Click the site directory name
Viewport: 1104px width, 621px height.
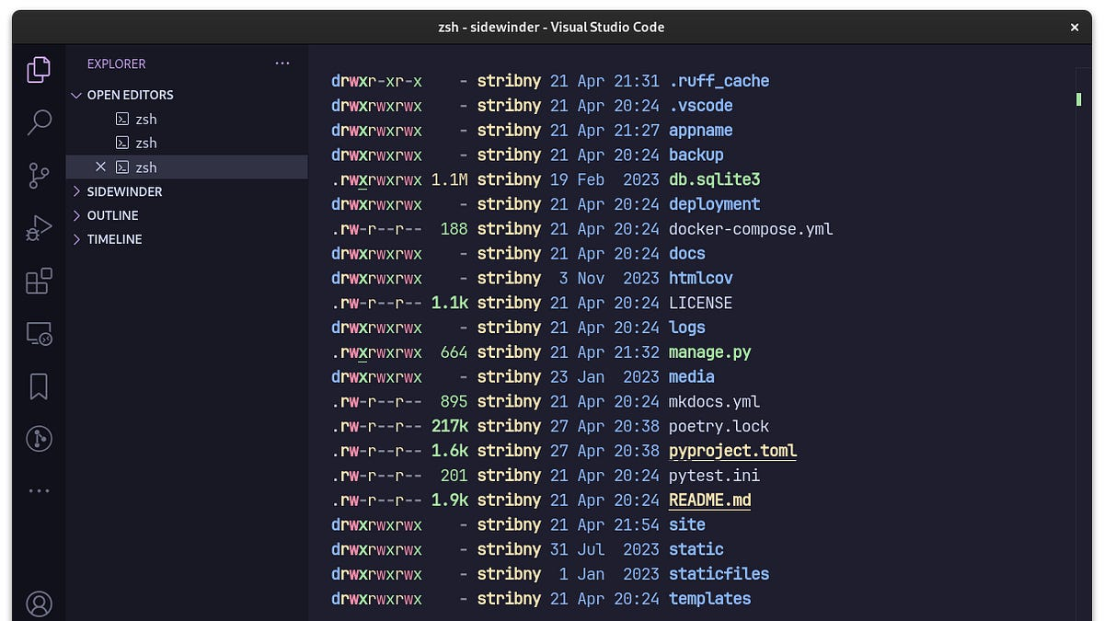click(686, 525)
